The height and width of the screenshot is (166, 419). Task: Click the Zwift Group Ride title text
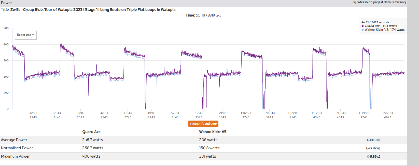[x=93, y=10]
